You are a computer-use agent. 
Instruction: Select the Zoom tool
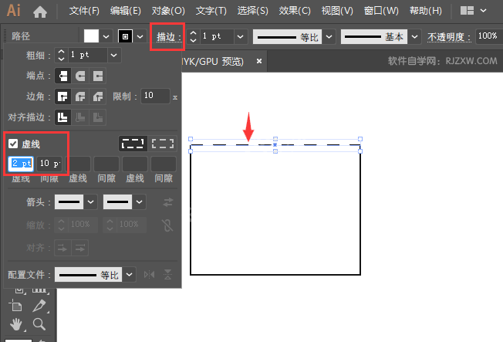(39, 324)
